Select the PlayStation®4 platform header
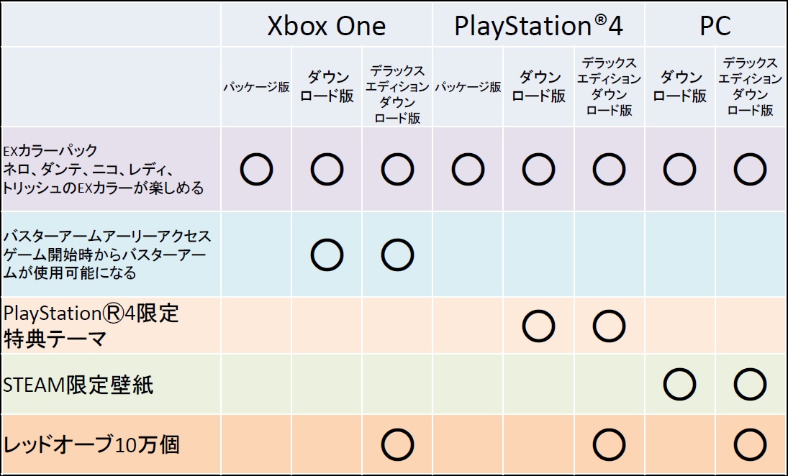 [x=538, y=27]
